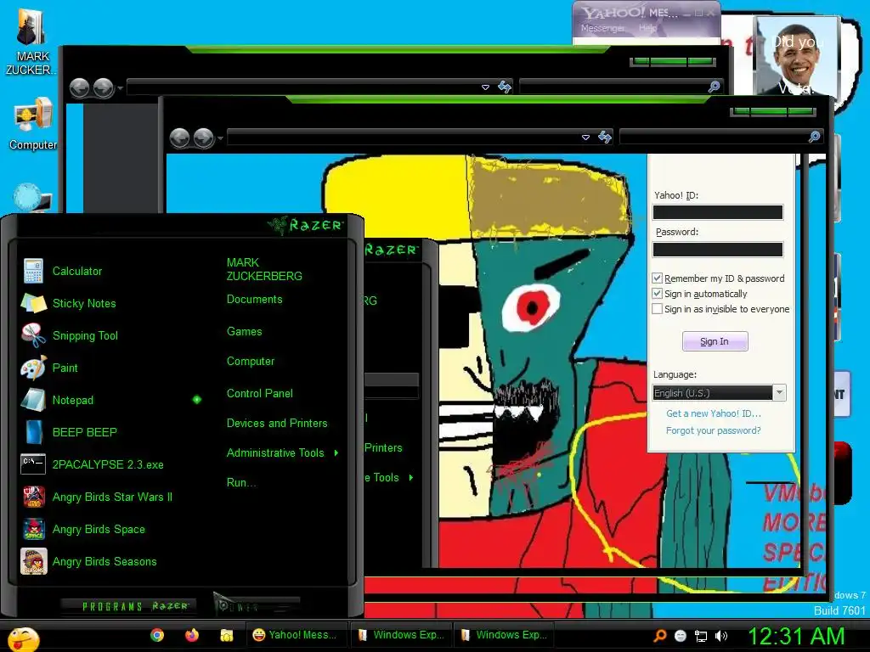
Task: Launch Paint palette icon
Action: point(33,368)
